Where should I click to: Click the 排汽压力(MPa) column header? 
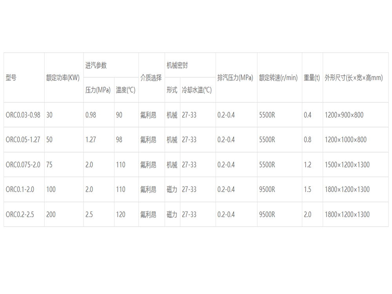[x=235, y=78]
